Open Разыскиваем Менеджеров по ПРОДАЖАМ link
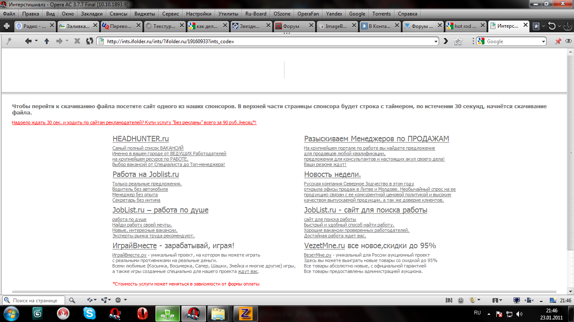 pyautogui.click(x=377, y=139)
